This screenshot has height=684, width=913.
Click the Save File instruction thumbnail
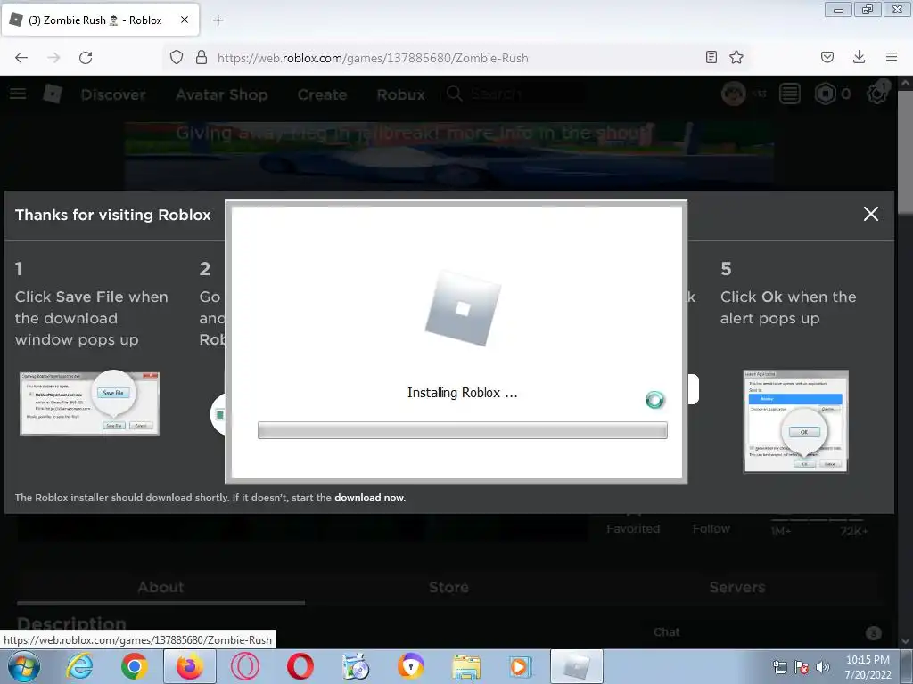pyautogui.click(x=90, y=403)
